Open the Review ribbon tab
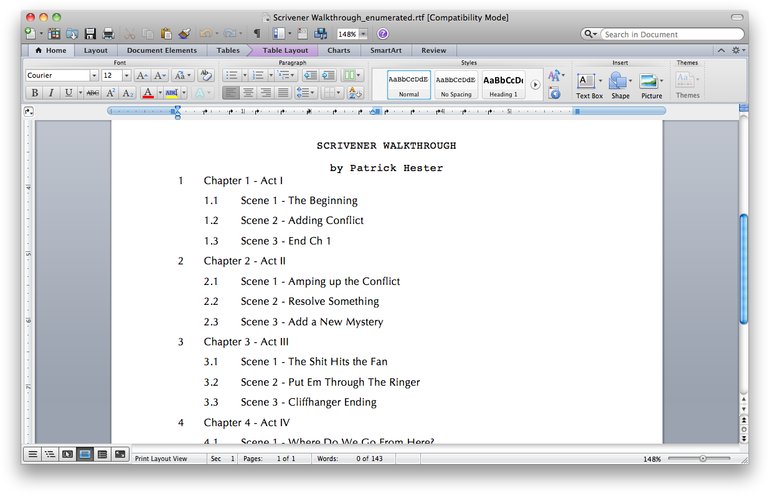 click(433, 50)
